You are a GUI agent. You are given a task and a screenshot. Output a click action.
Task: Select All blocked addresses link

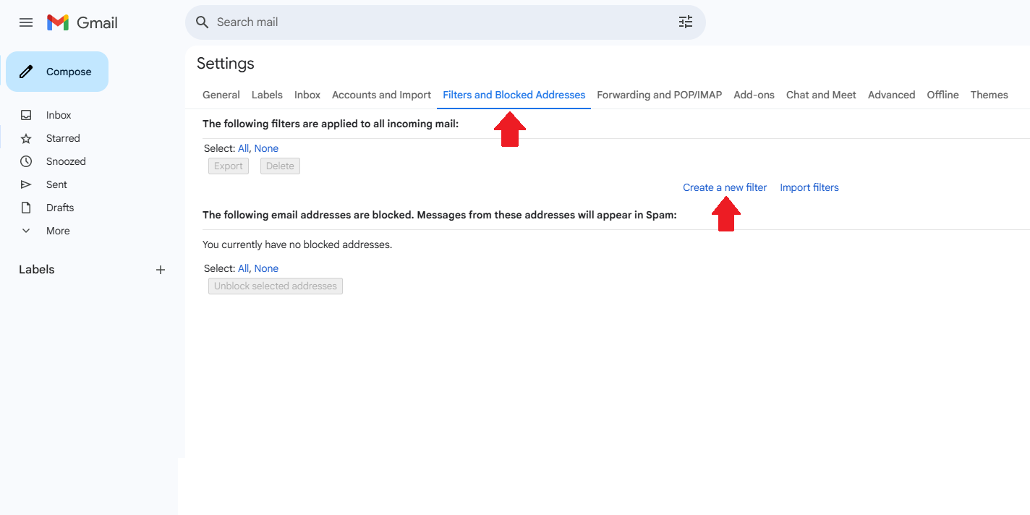(243, 268)
